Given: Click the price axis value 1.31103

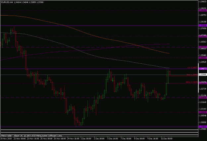Looking at the screenshot, I should (x=203, y=109).
